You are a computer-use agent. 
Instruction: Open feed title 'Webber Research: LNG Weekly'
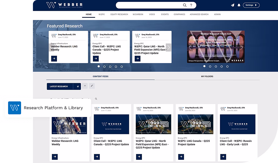(x=65, y=143)
